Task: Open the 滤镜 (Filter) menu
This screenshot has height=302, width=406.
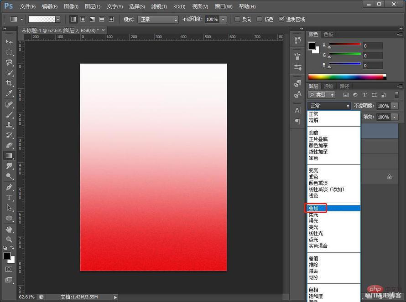Action: 159,6
